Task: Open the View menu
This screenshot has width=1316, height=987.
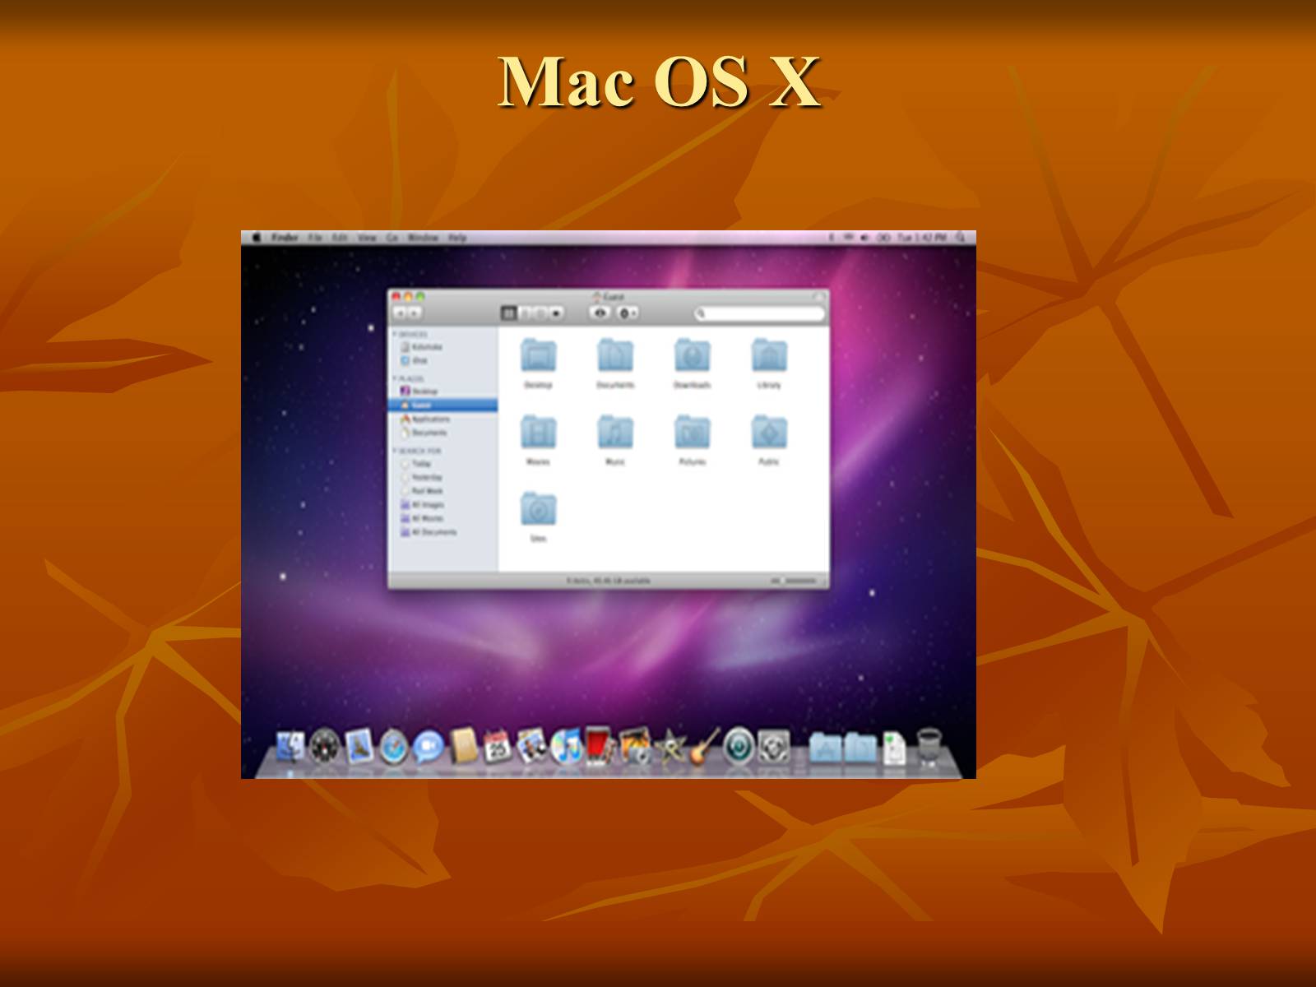Action: (x=367, y=238)
